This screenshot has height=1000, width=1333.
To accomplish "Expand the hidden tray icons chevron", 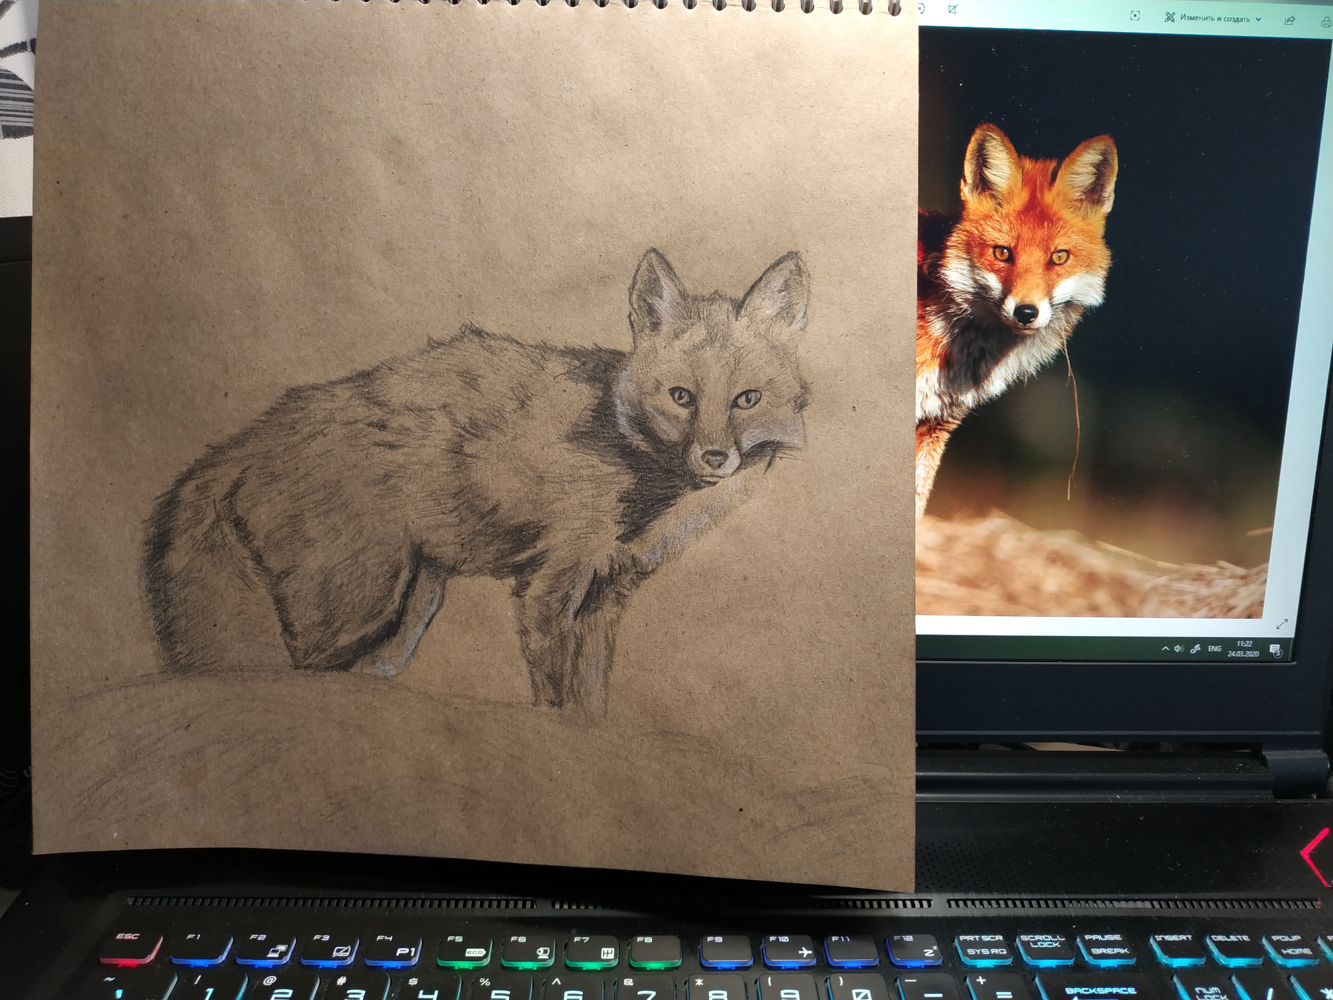I will pyautogui.click(x=1165, y=648).
